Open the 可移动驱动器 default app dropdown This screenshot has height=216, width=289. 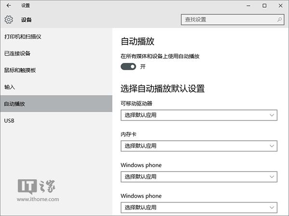tap(199, 115)
